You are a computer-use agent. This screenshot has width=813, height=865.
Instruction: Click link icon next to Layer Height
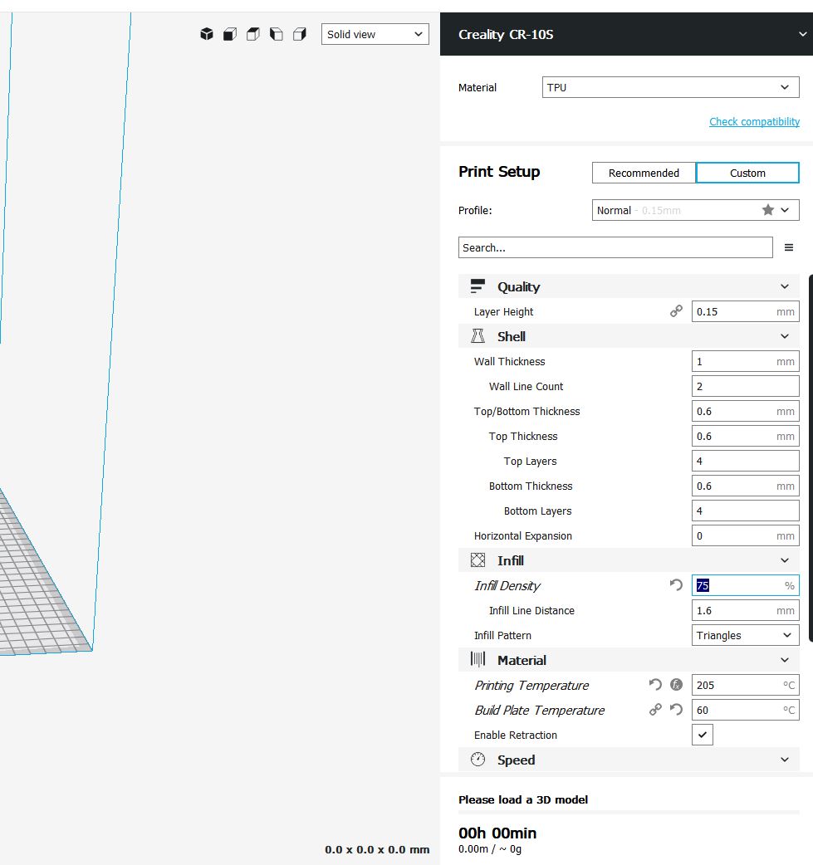[x=676, y=311]
